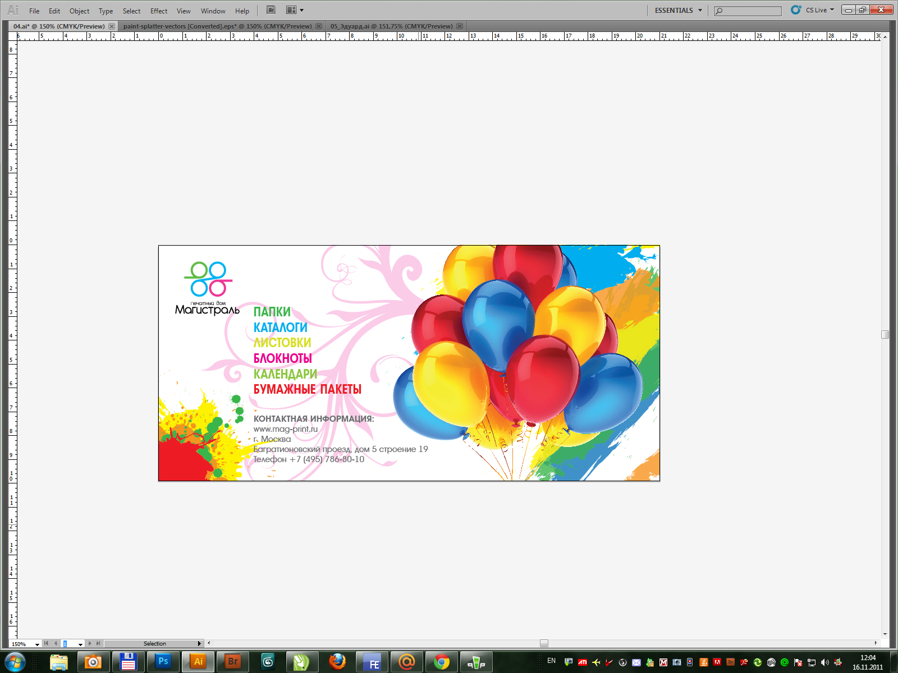The image size is (898, 673).
Task: Open the floppy disk app in taskbar
Action: point(128,662)
